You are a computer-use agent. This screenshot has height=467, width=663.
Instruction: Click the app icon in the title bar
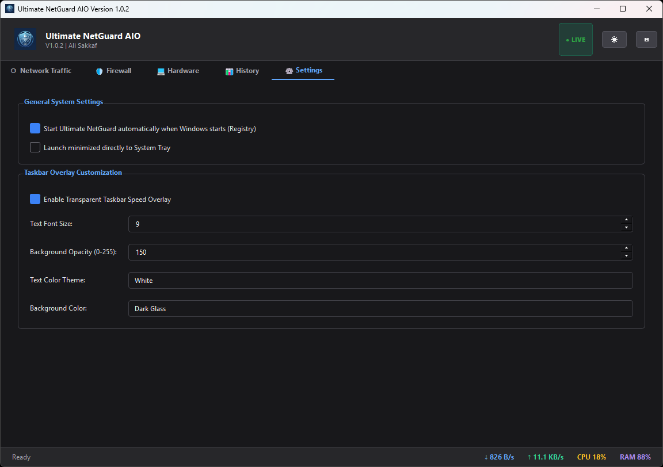tap(9, 9)
